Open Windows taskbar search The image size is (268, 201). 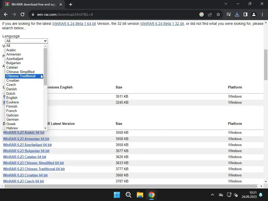pos(128,195)
